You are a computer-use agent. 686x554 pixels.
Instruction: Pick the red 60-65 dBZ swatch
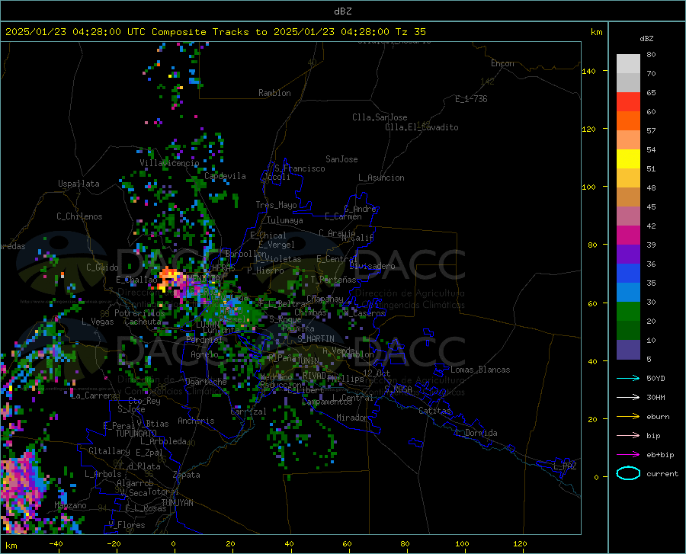[628, 102]
